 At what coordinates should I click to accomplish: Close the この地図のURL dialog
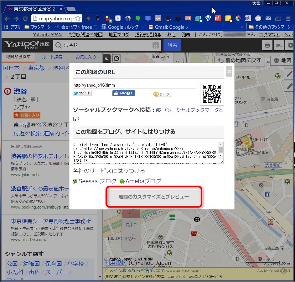pos(229,71)
